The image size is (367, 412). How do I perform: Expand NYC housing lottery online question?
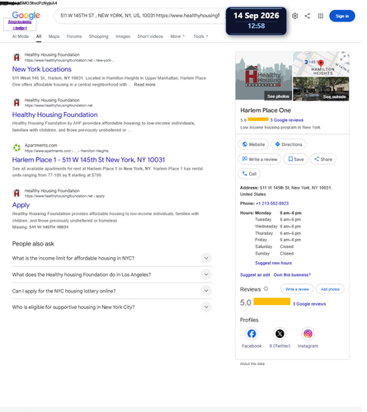click(x=112, y=291)
